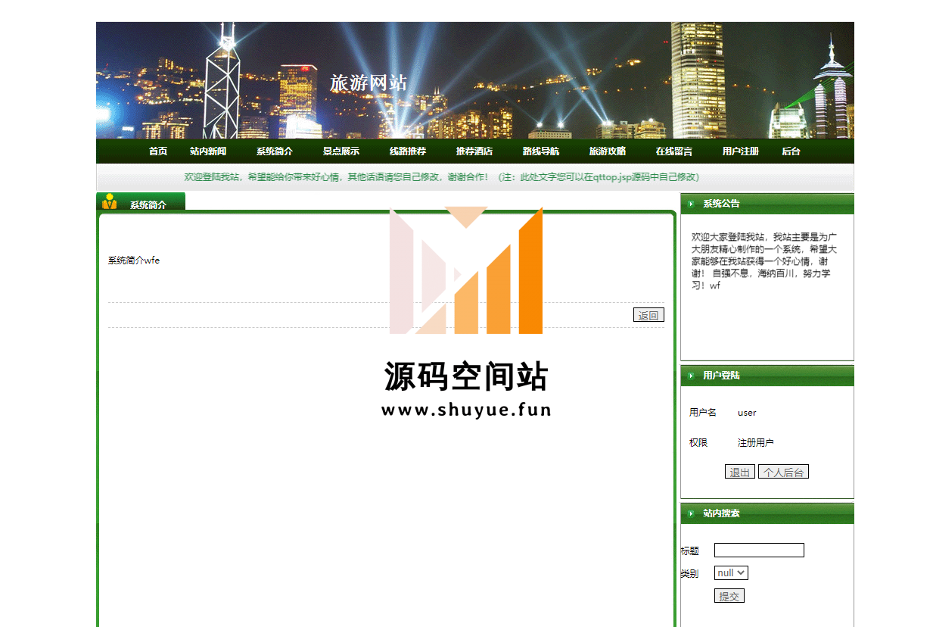The width and height of the screenshot is (933, 627).
Task: Click the 系统简介wfe content text
Action: pyautogui.click(x=134, y=260)
